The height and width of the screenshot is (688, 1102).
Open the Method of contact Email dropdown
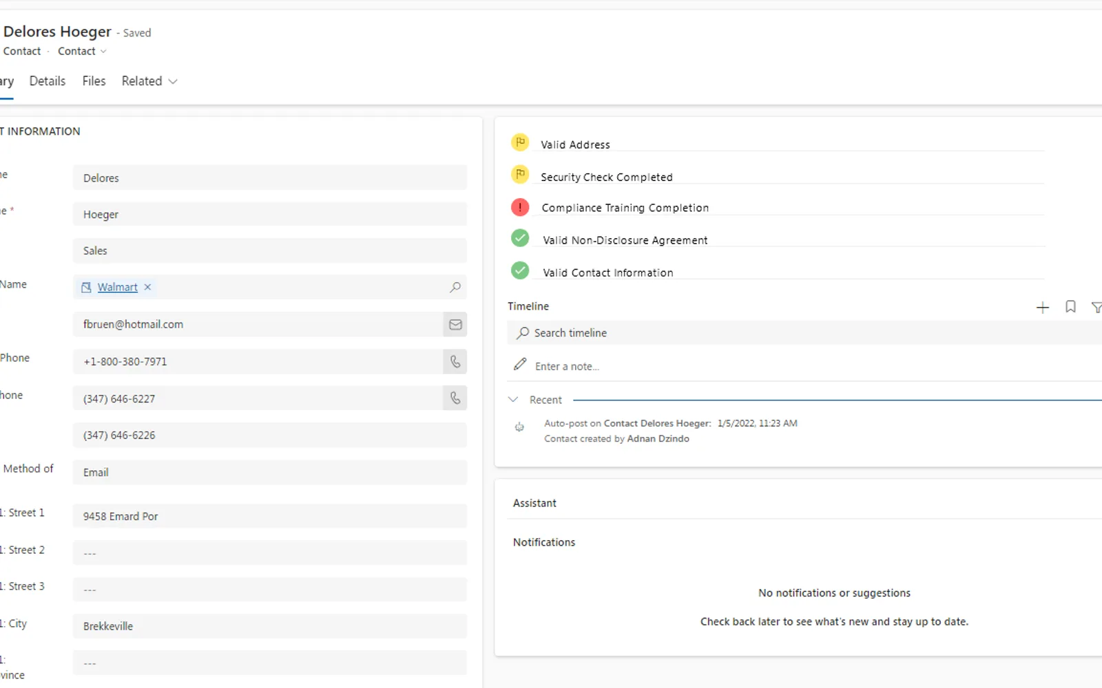270,473
